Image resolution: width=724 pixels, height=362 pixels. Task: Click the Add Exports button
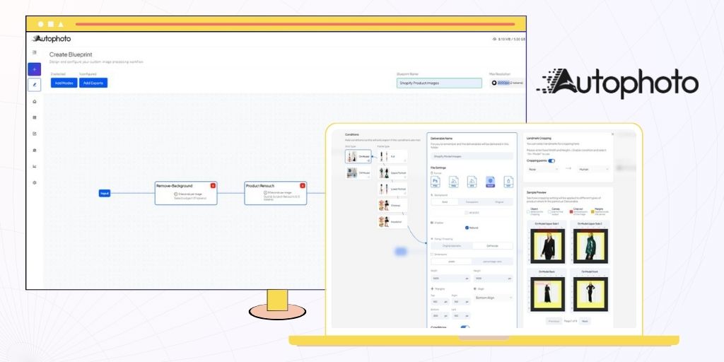[x=93, y=83]
